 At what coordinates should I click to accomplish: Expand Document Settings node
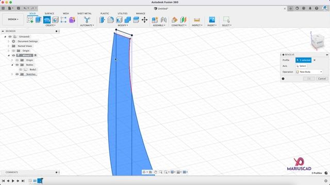tap(9, 41)
